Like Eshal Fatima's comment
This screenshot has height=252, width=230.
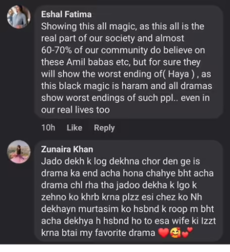coord(75,128)
